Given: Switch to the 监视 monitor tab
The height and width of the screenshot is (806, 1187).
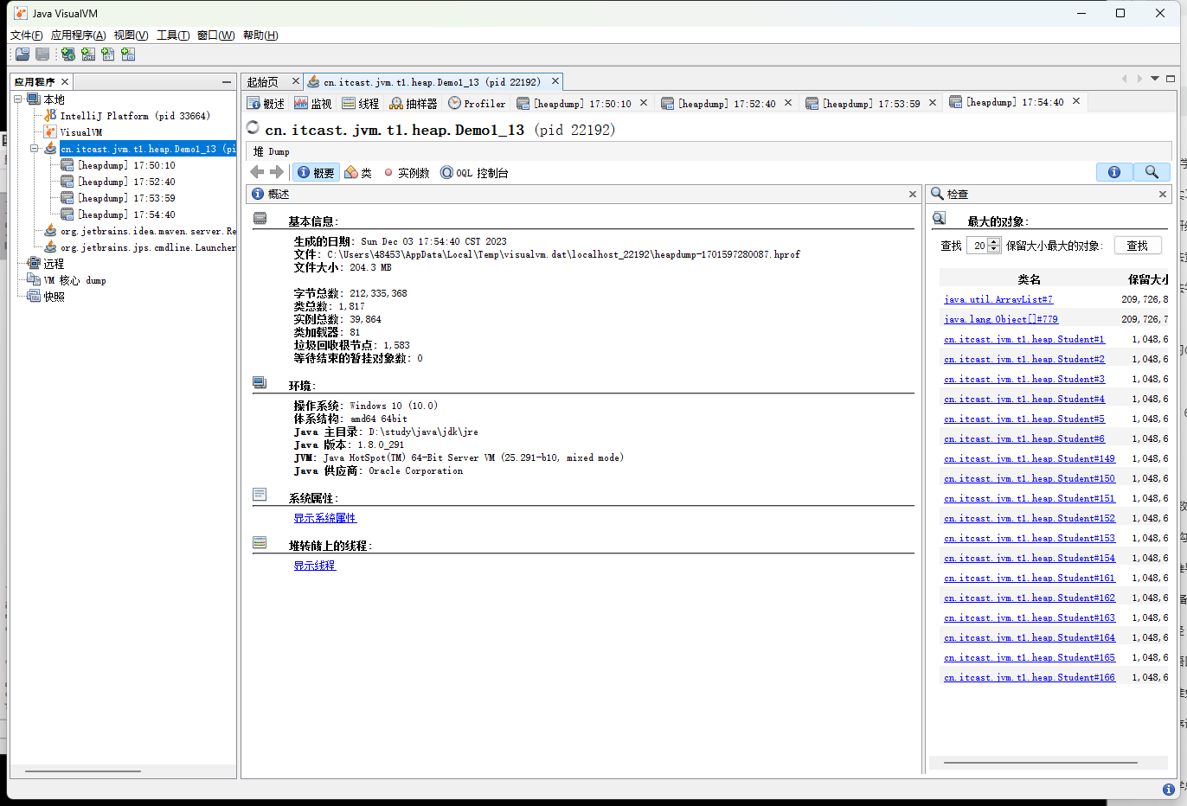Looking at the screenshot, I should tap(313, 104).
